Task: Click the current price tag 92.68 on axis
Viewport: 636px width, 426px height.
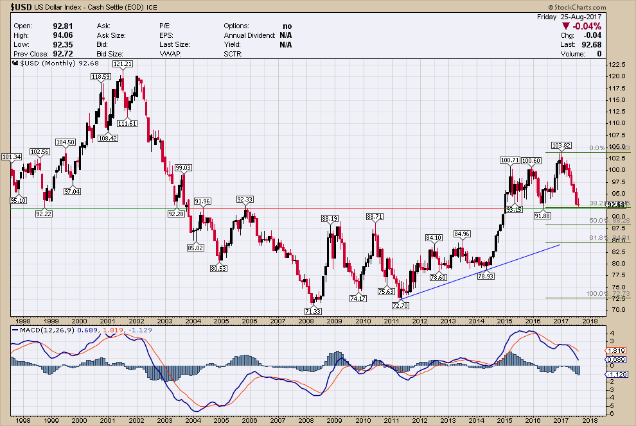Action: (616, 205)
